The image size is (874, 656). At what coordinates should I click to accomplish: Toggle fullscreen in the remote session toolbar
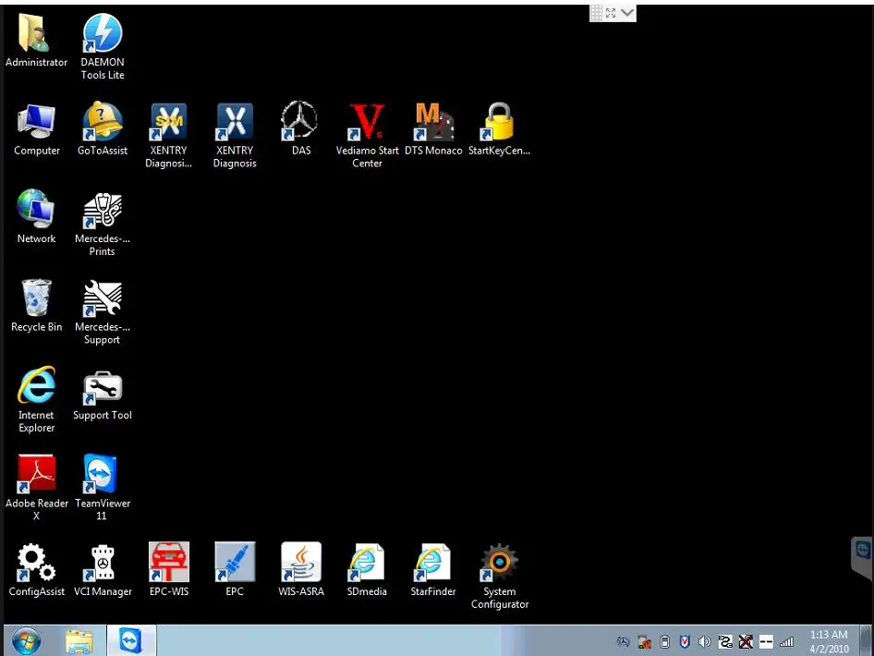tap(612, 12)
